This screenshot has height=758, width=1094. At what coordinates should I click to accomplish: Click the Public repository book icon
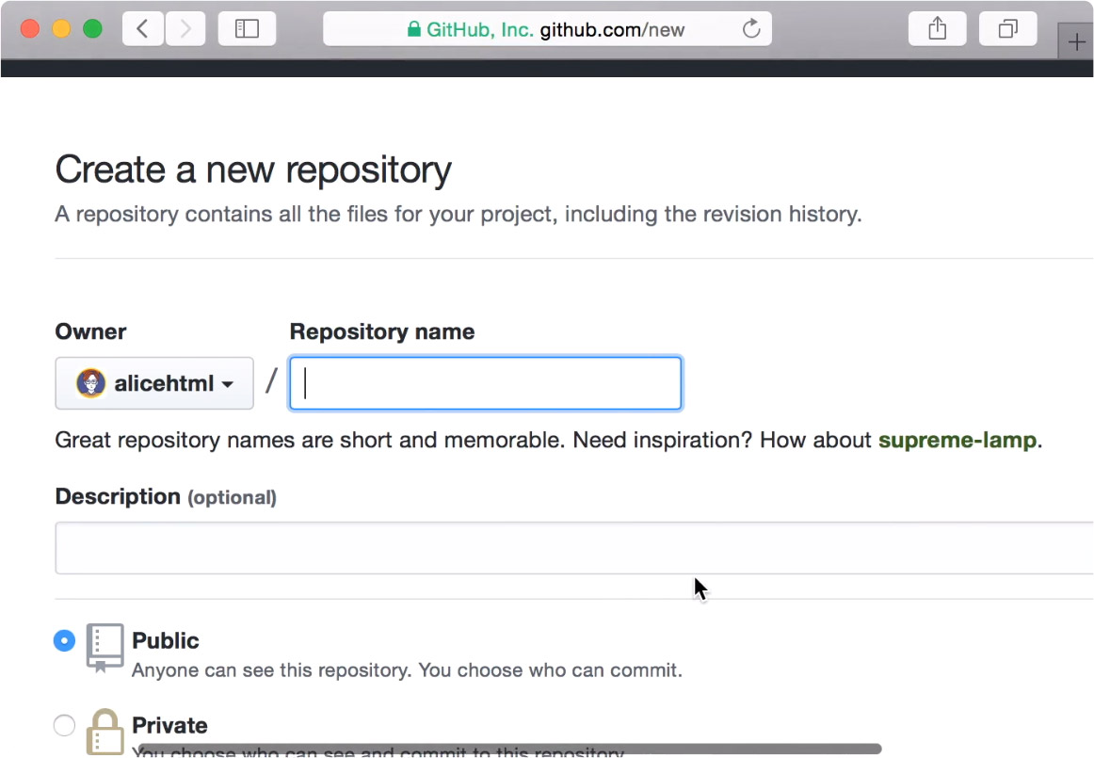pos(105,647)
